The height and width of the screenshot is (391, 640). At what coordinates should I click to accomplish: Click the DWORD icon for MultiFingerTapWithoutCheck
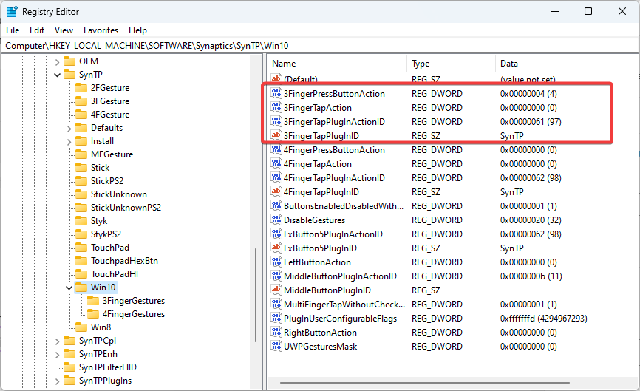pos(276,304)
